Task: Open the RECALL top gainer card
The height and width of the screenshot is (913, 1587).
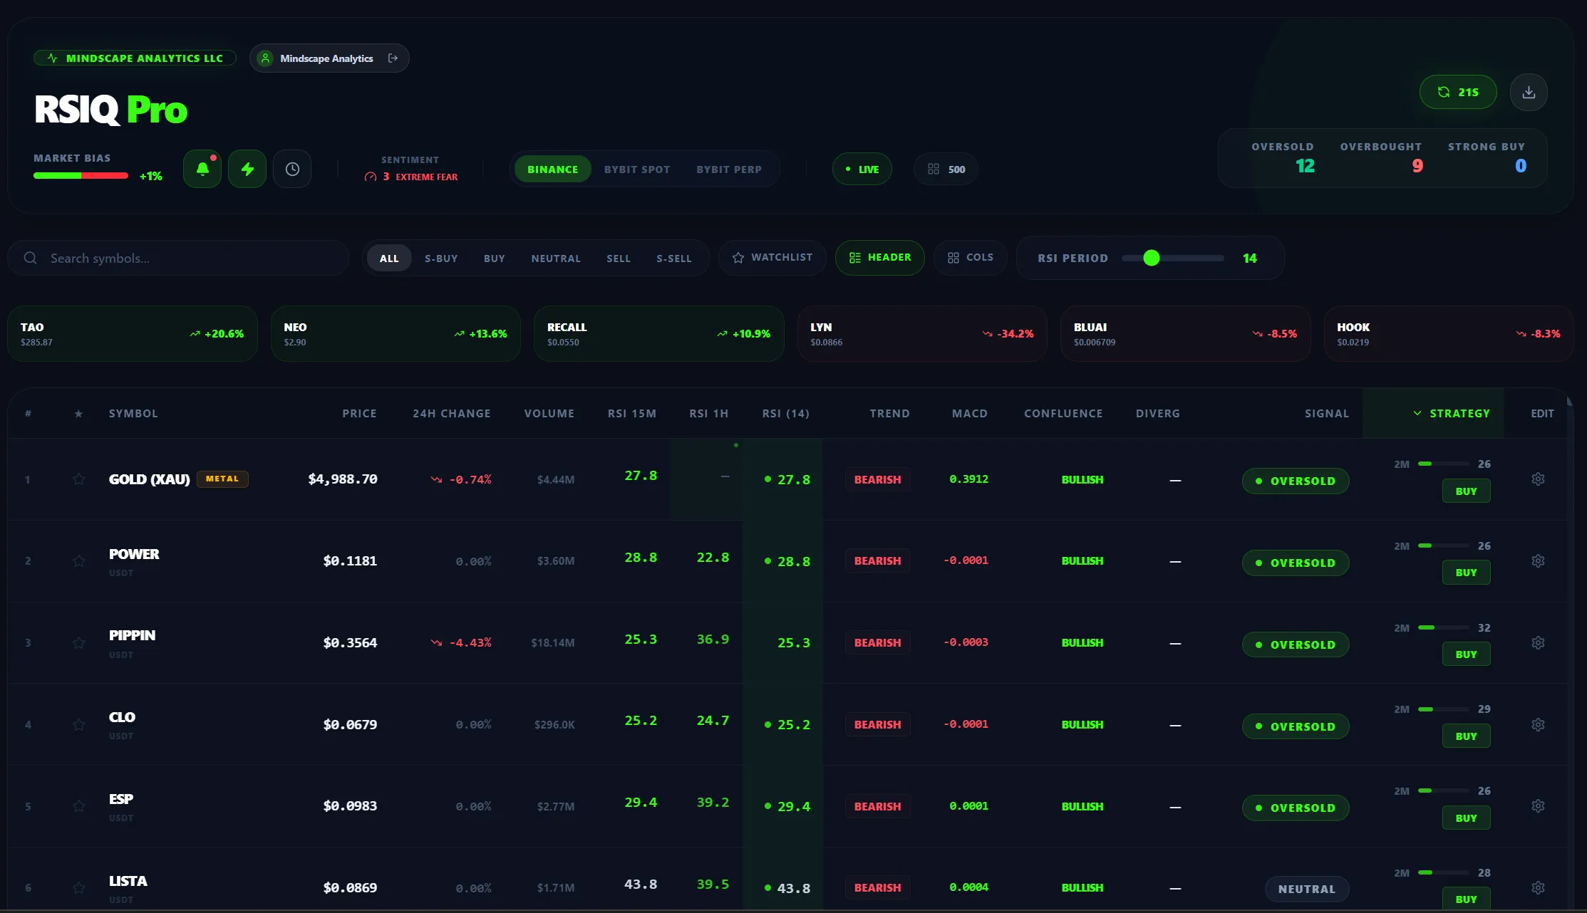Action: click(x=659, y=334)
